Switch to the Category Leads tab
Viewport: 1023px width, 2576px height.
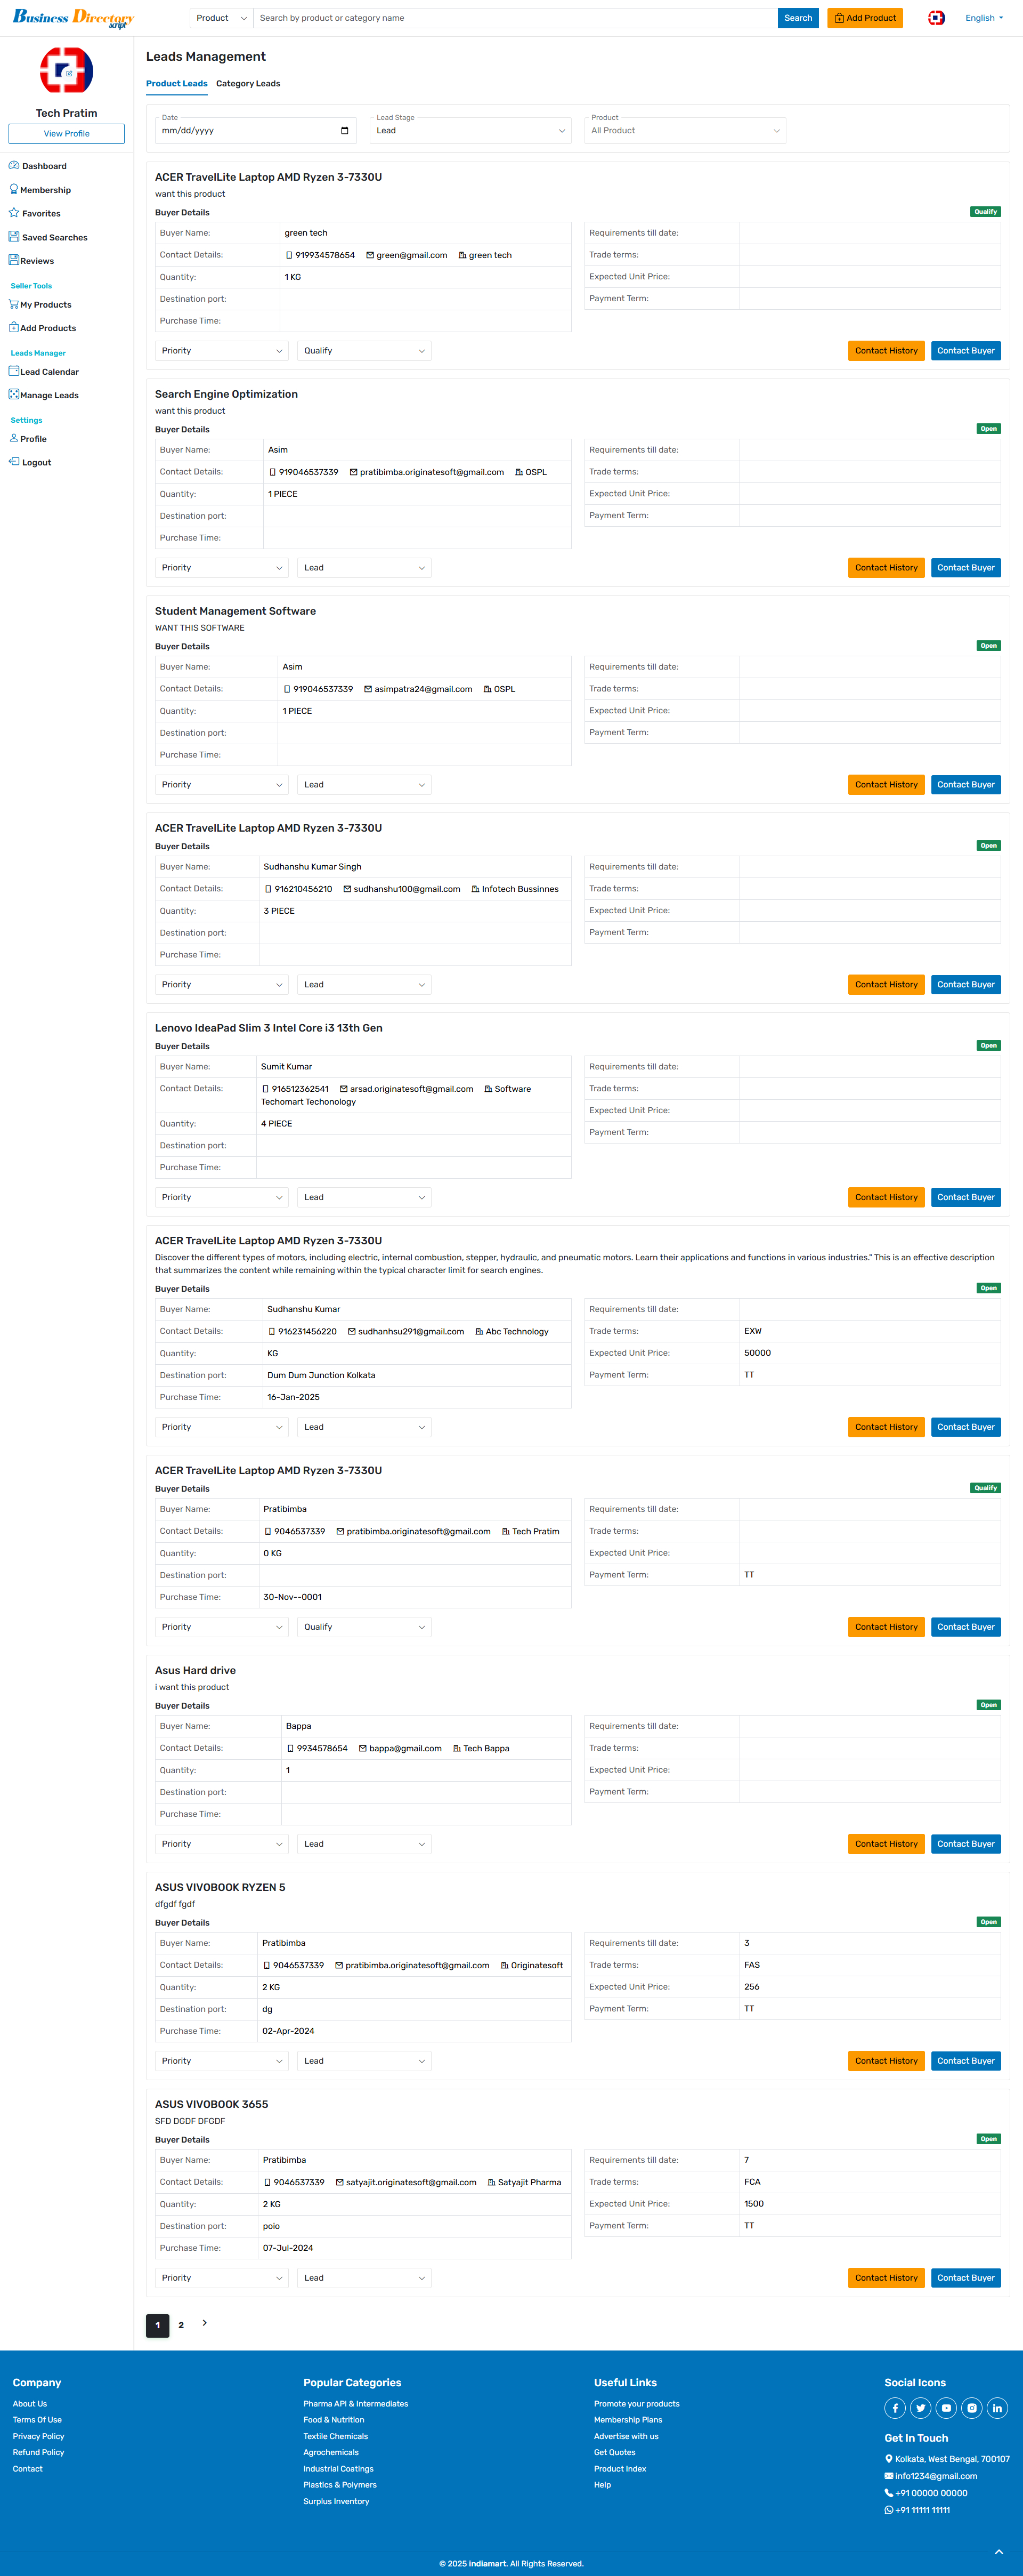tap(248, 84)
